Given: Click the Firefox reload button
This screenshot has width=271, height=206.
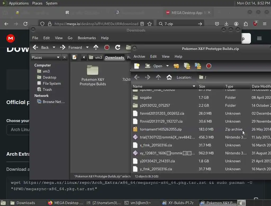Looking at the screenshot, I should [25, 24].
